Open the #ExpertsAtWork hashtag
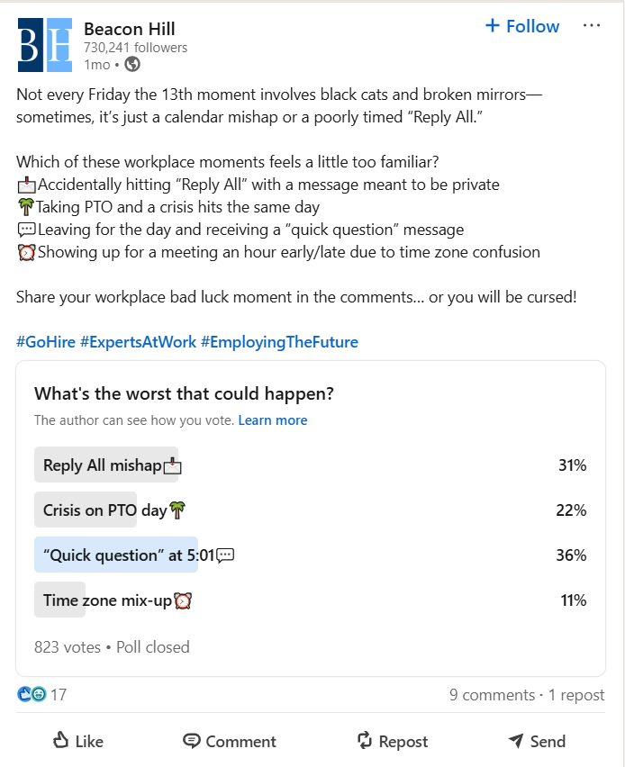Viewport: 625px width, 767px height. tap(138, 342)
